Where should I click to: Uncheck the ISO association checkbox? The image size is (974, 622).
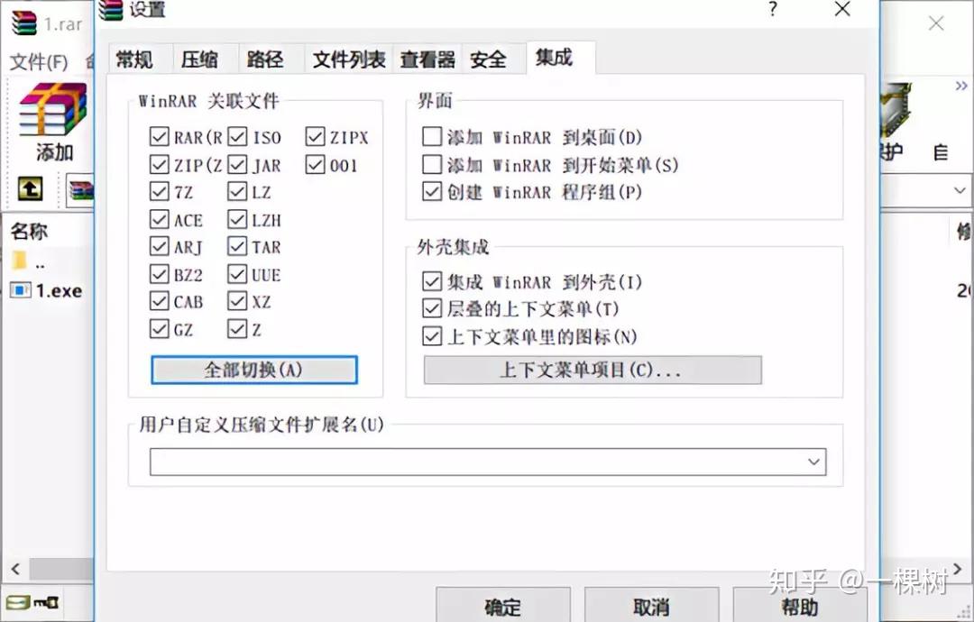click(x=237, y=136)
